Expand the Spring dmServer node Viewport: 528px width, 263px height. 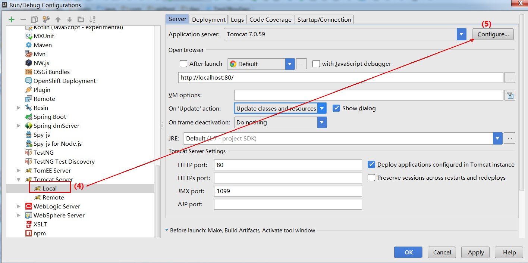click(19, 126)
